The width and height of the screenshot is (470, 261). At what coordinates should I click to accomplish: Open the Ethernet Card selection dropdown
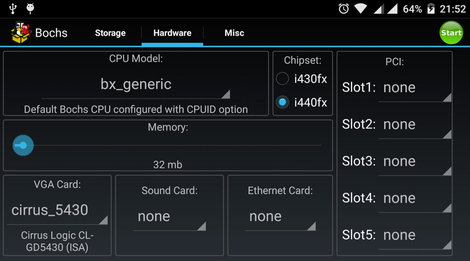(280, 217)
